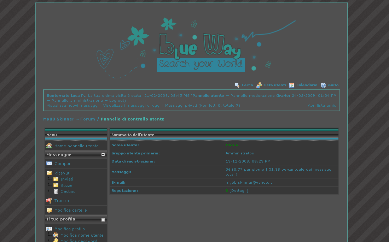Select Modifica profilo in the sidebar
The image size is (389, 242).
[69, 229]
